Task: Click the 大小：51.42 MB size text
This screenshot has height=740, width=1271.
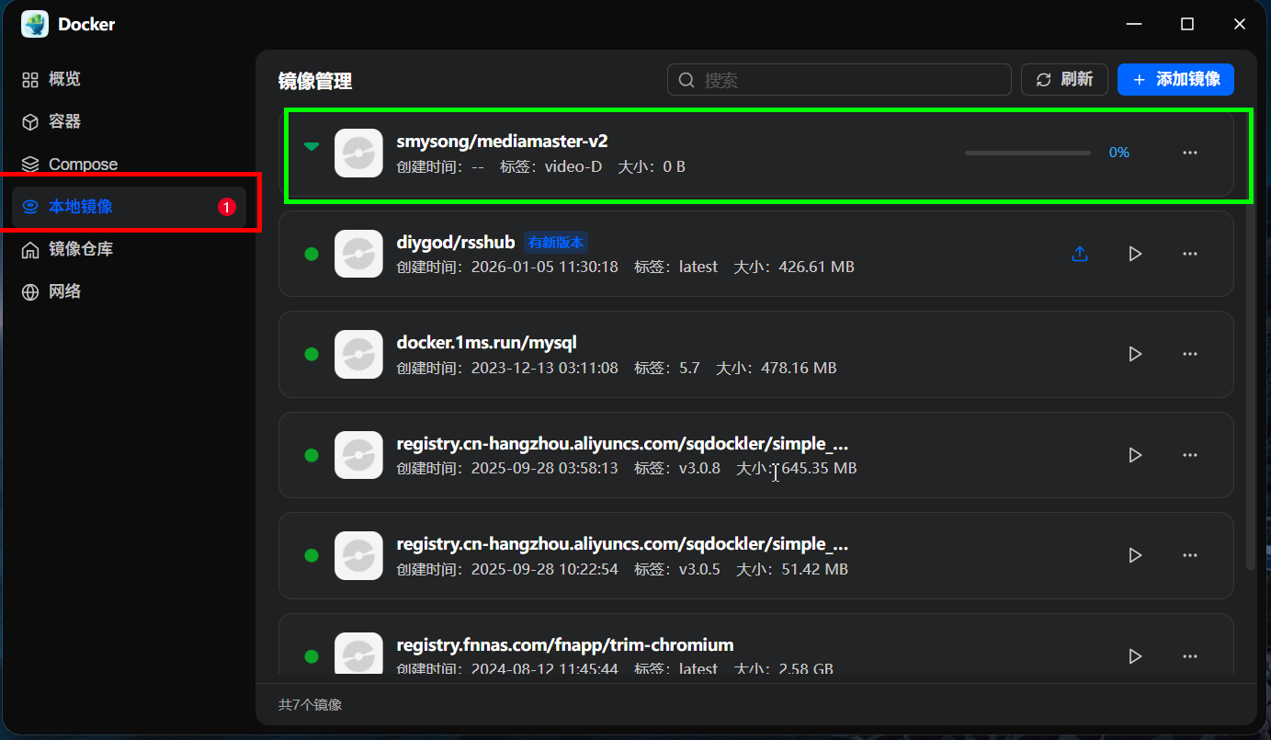Action: click(x=792, y=569)
